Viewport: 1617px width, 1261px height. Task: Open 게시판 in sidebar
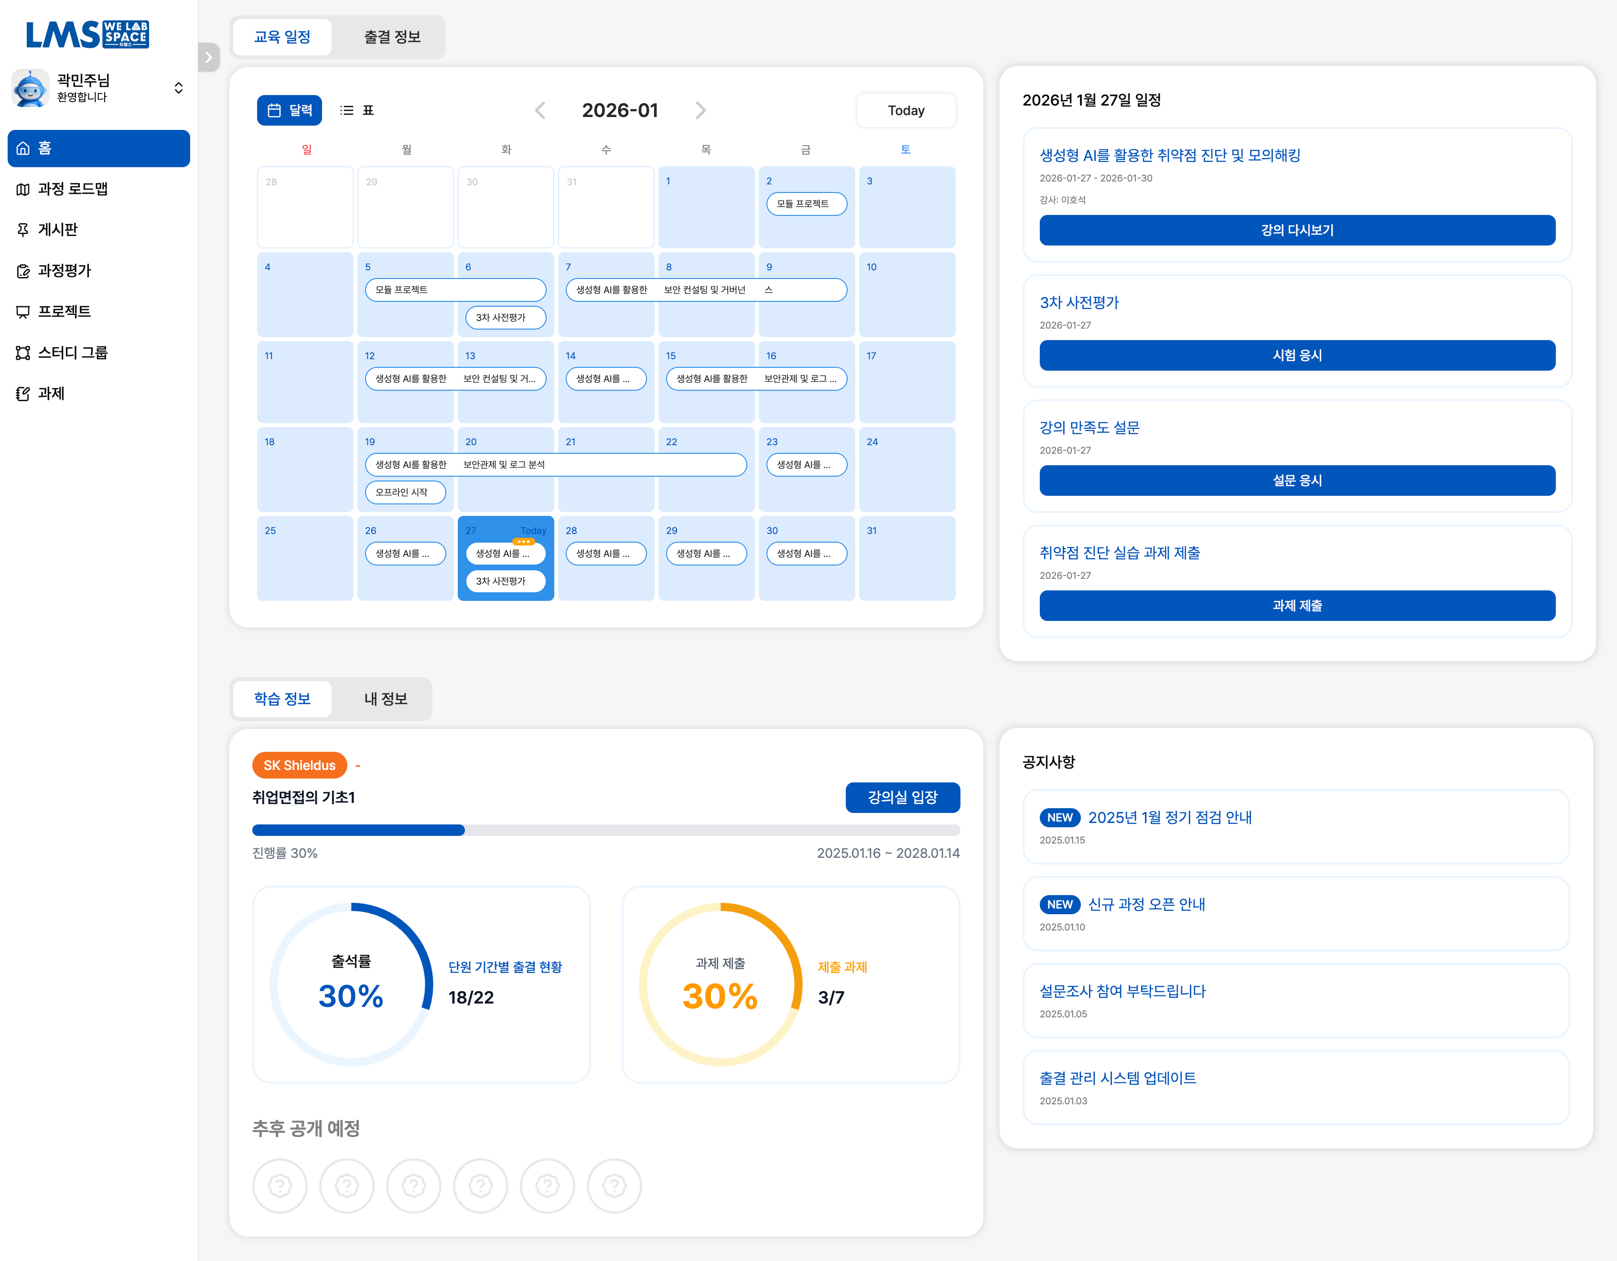[98, 229]
